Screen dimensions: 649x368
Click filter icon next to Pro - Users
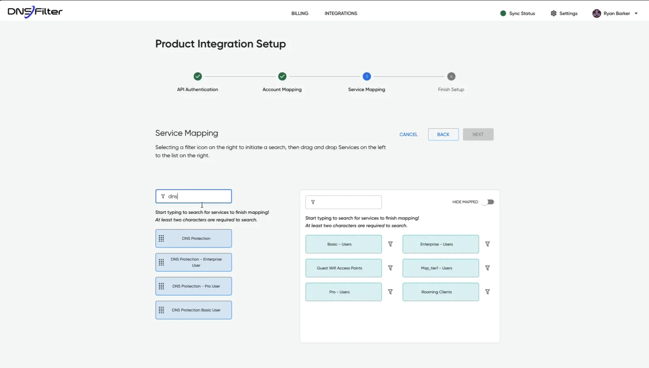pyautogui.click(x=390, y=292)
